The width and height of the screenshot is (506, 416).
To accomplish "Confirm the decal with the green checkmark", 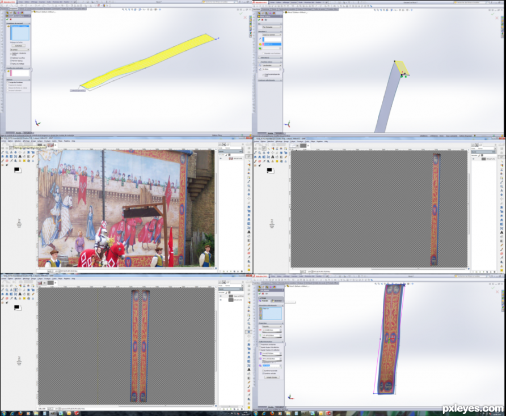I will (x=259, y=294).
